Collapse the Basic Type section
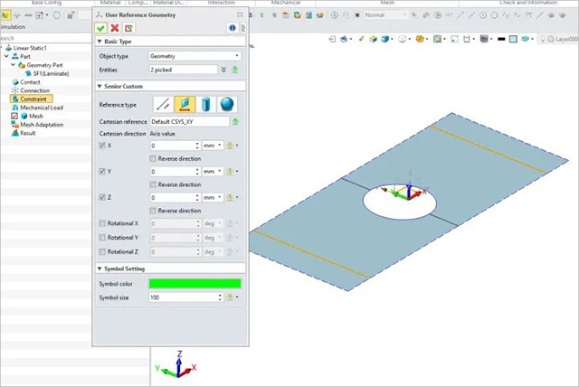 point(100,42)
